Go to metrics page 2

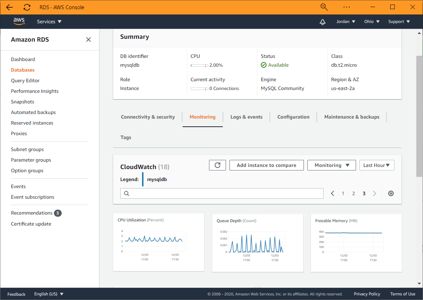pyautogui.click(x=354, y=193)
